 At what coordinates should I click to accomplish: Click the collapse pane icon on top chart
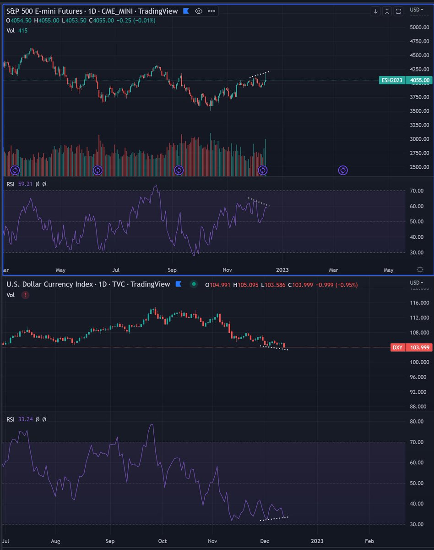pos(387,11)
